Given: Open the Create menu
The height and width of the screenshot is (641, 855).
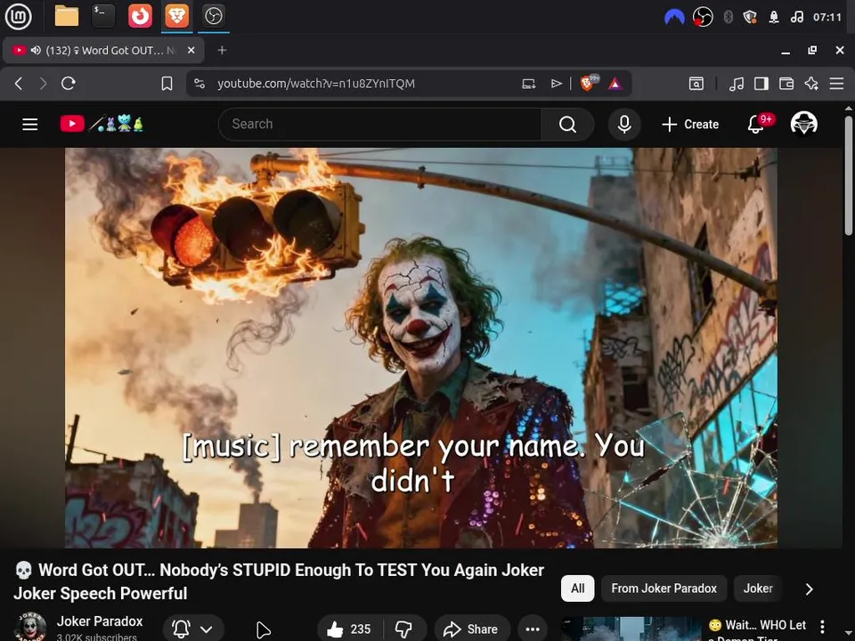Looking at the screenshot, I should [x=690, y=125].
